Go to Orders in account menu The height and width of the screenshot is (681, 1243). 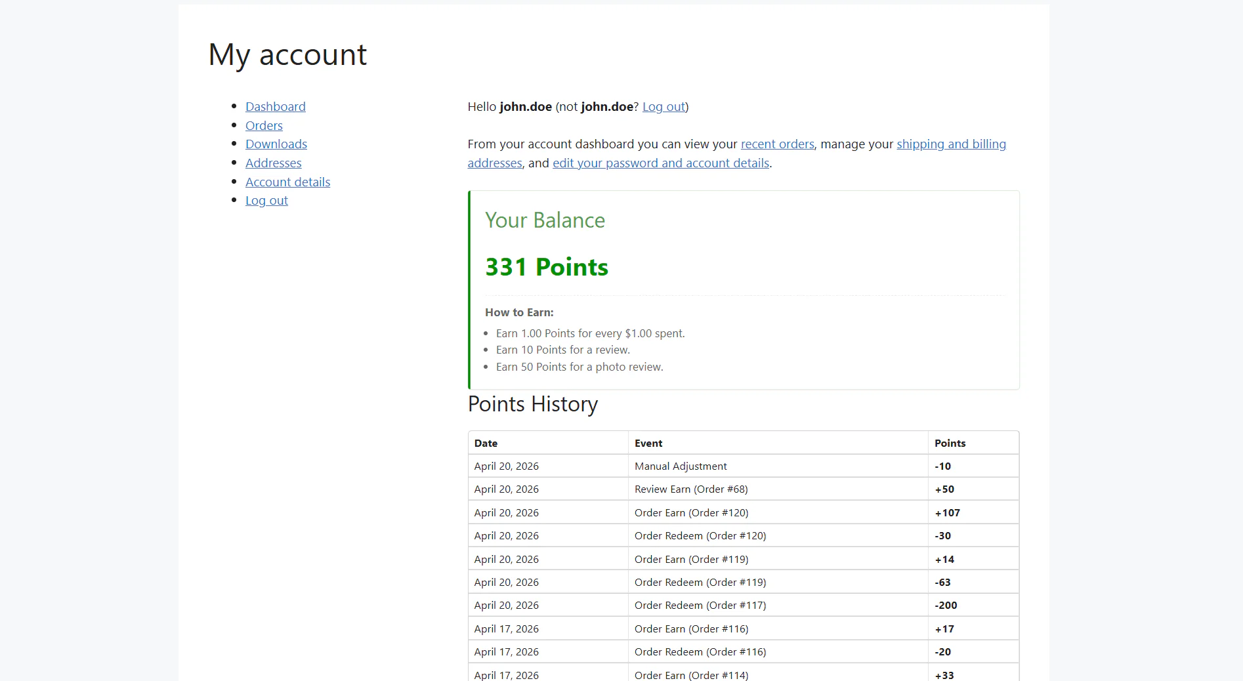coord(264,125)
